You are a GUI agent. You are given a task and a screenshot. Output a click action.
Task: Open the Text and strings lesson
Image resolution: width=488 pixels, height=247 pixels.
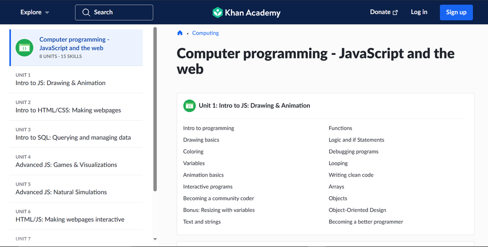[x=202, y=222]
